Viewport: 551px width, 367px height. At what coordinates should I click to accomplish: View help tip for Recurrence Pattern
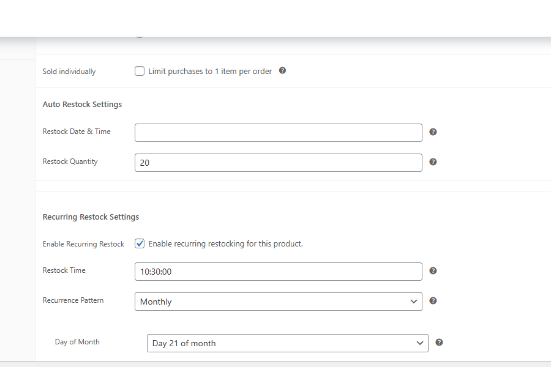pyautogui.click(x=433, y=301)
